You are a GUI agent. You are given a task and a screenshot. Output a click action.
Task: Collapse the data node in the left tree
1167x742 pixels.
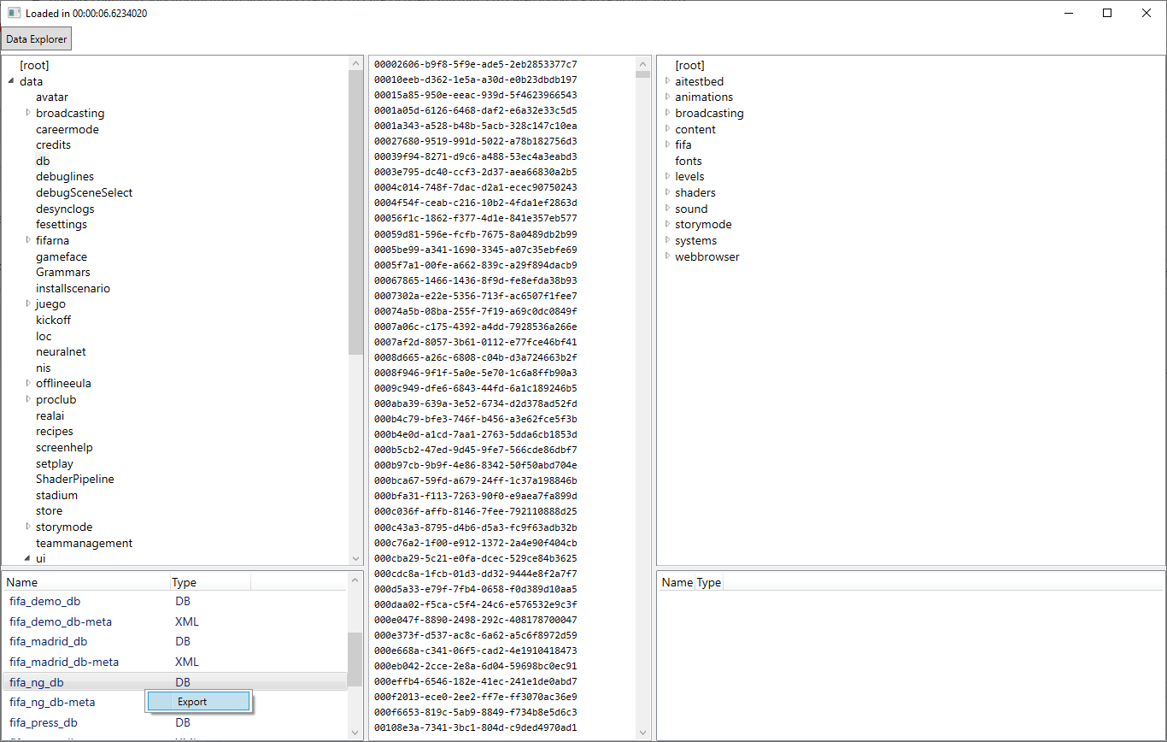[10, 80]
